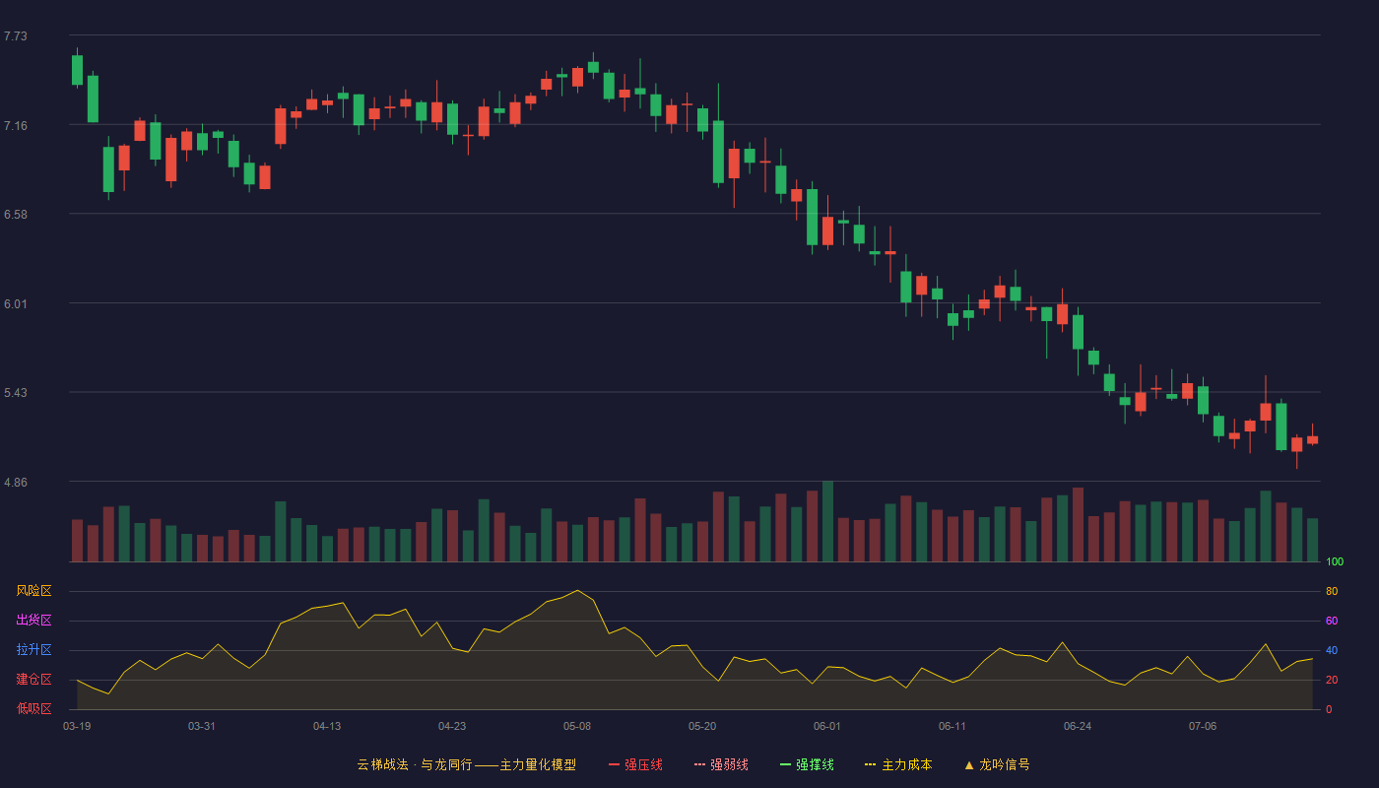Click the 6.01 price axis label

(x=16, y=304)
